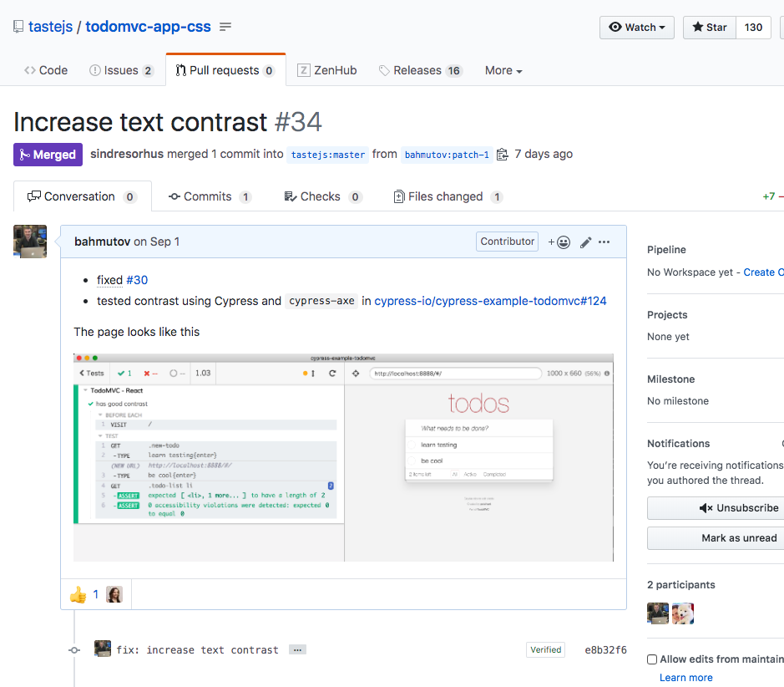Click the '7 days ago' merge timestamp

pyautogui.click(x=544, y=154)
